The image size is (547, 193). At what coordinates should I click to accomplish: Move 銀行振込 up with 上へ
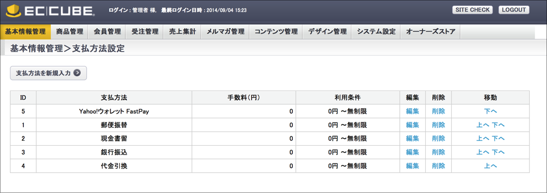point(483,152)
